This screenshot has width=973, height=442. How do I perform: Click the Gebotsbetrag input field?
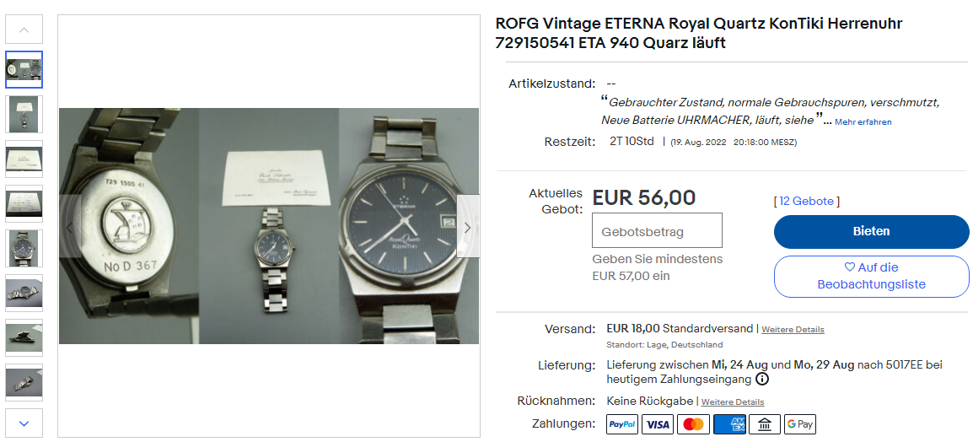pyautogui.click(x=657, y=231)
